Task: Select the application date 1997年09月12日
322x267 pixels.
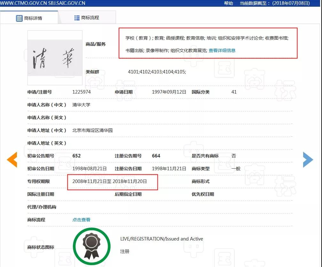Action: point(169,92)
